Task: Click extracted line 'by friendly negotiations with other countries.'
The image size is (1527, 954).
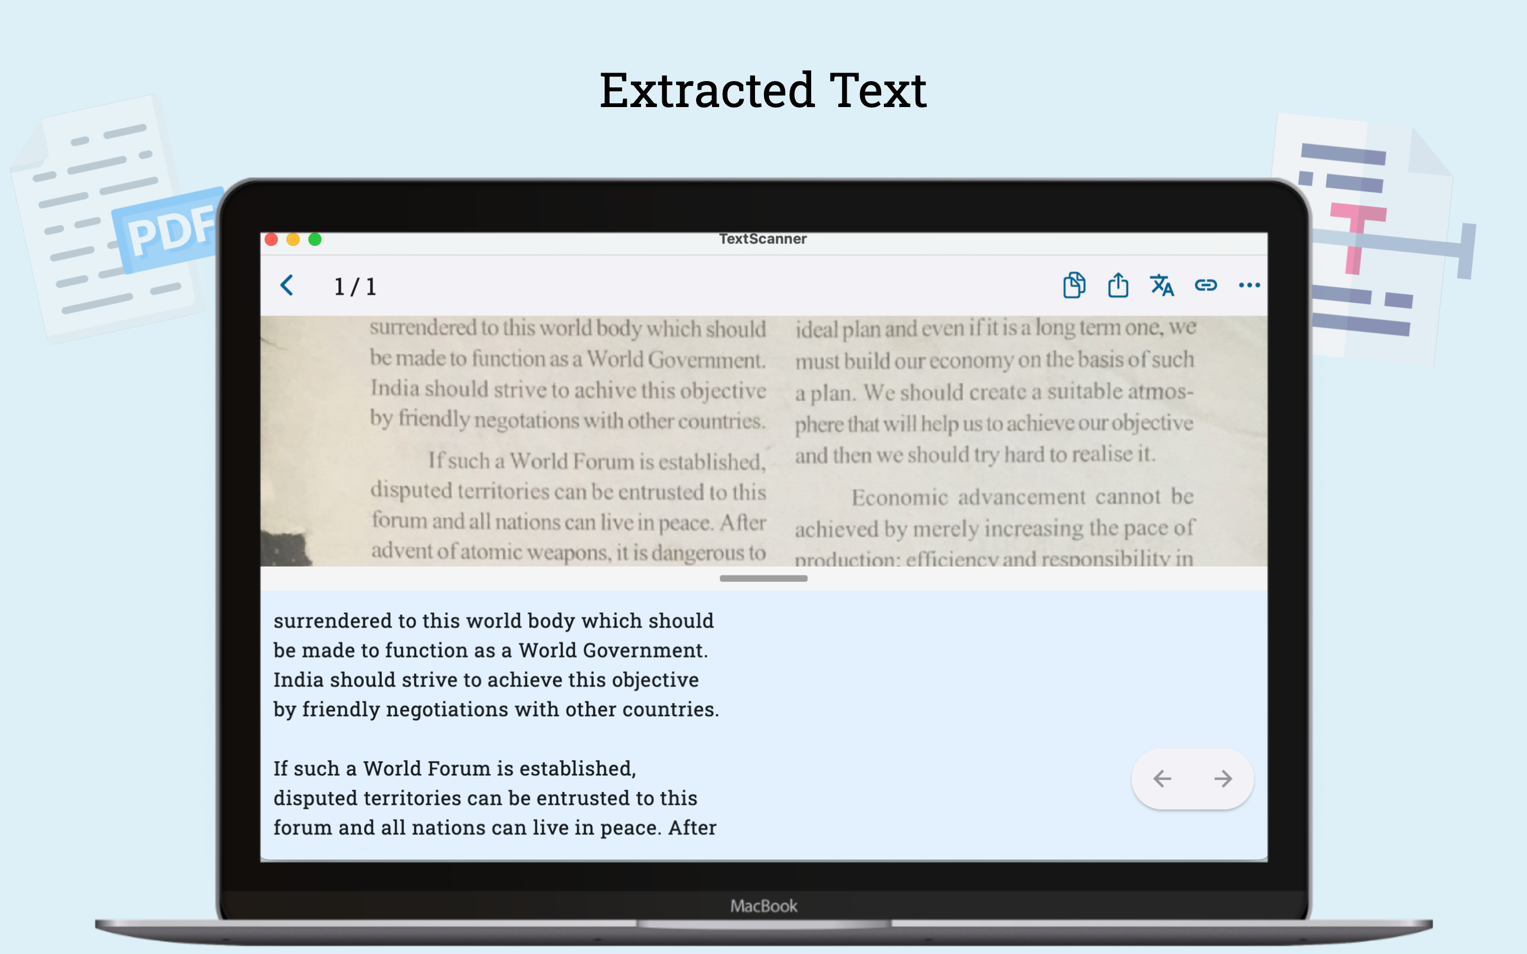Action: 496,710
